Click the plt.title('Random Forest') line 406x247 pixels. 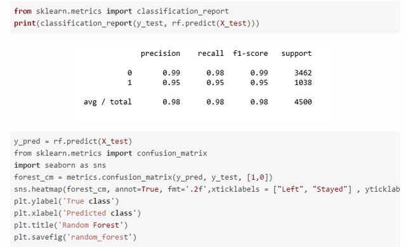point(71,225)
